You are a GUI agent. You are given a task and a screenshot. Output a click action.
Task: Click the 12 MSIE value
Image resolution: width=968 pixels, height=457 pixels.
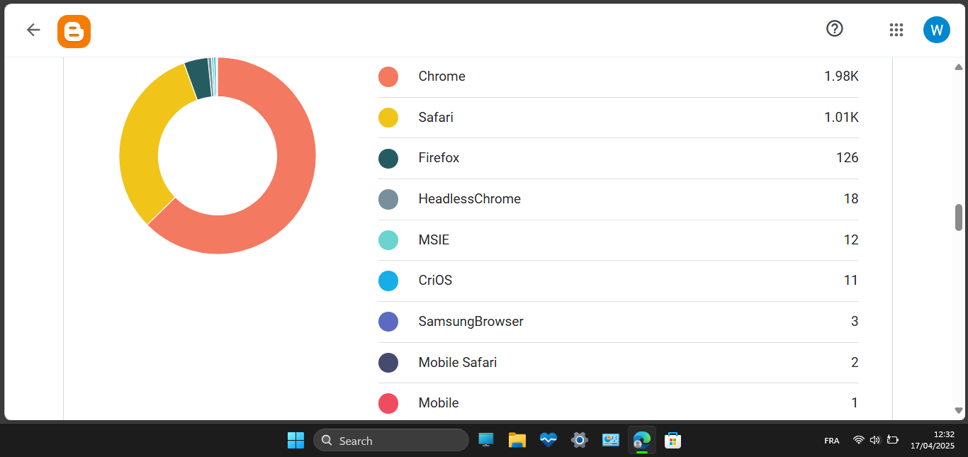coord(851,240)
